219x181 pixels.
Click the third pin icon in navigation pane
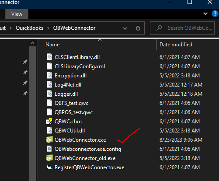tap(25, 83)
